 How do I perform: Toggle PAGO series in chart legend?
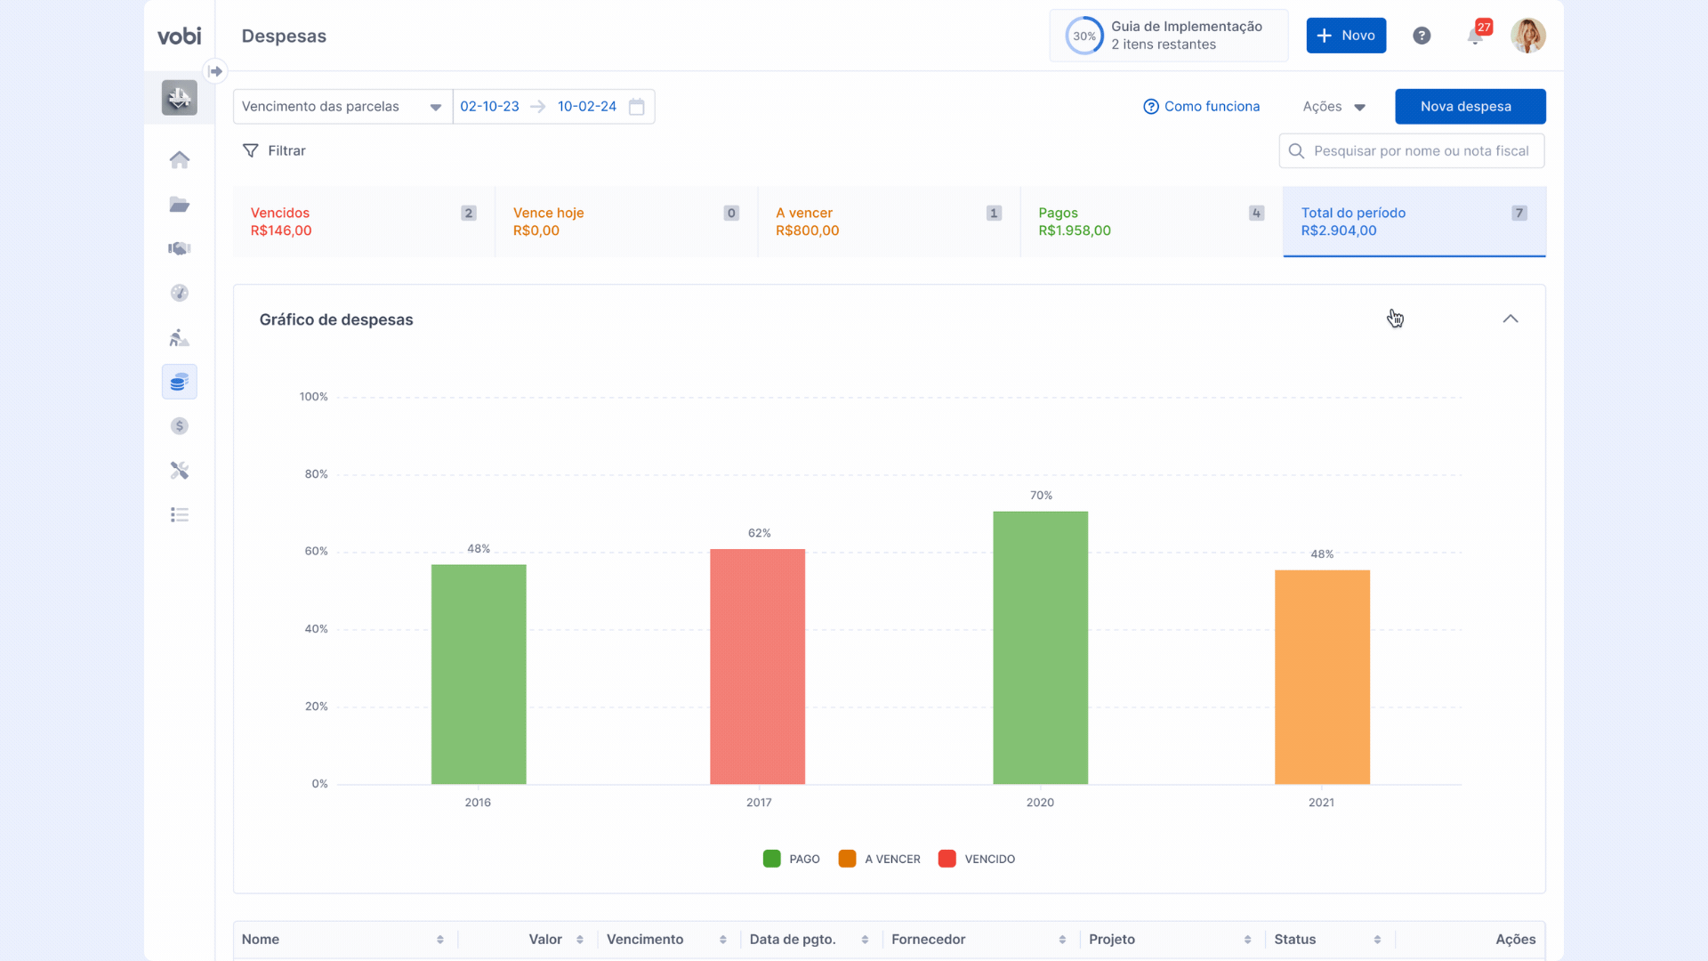point(791,859)
